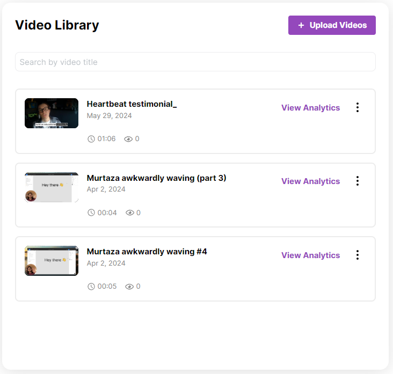The image size is (393, 374).
Task: Expand more options for Murtaza awkwardly waving #4
Action: point(358,255)
